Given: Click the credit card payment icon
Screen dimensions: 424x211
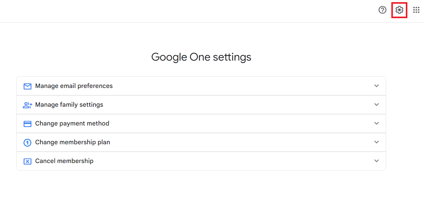Looking at the screenshot, I should tap(27, 124).
